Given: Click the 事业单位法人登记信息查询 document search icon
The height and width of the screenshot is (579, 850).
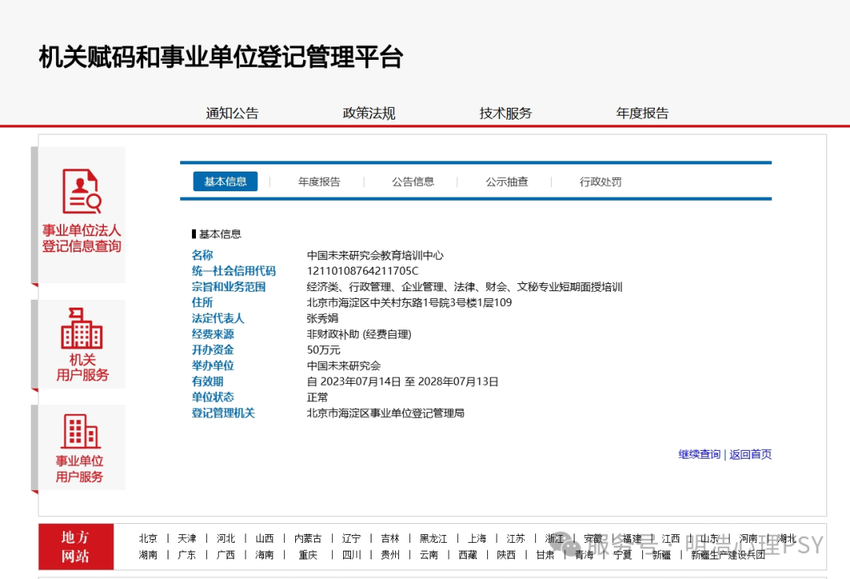Looking at the screenshot, I should point(82,191).
